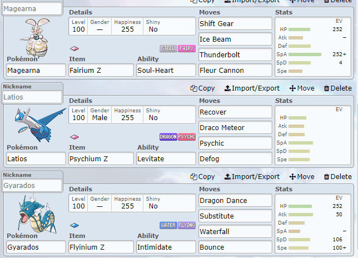Viewport: 358px width, 258px height.
Task: Select Magearna's Item field showing Fairium Z
Action: coord(101,71)
